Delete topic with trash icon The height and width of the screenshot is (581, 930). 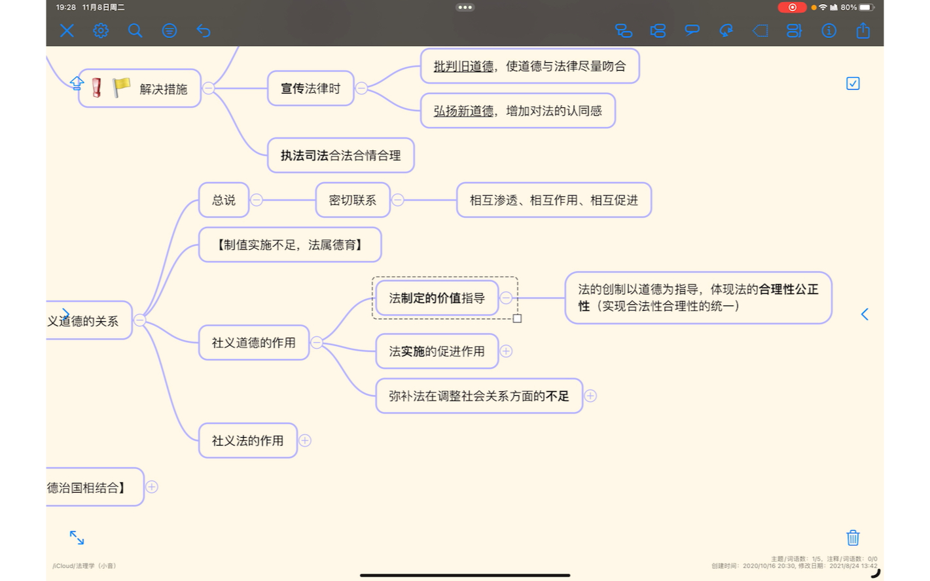[853, 538]
